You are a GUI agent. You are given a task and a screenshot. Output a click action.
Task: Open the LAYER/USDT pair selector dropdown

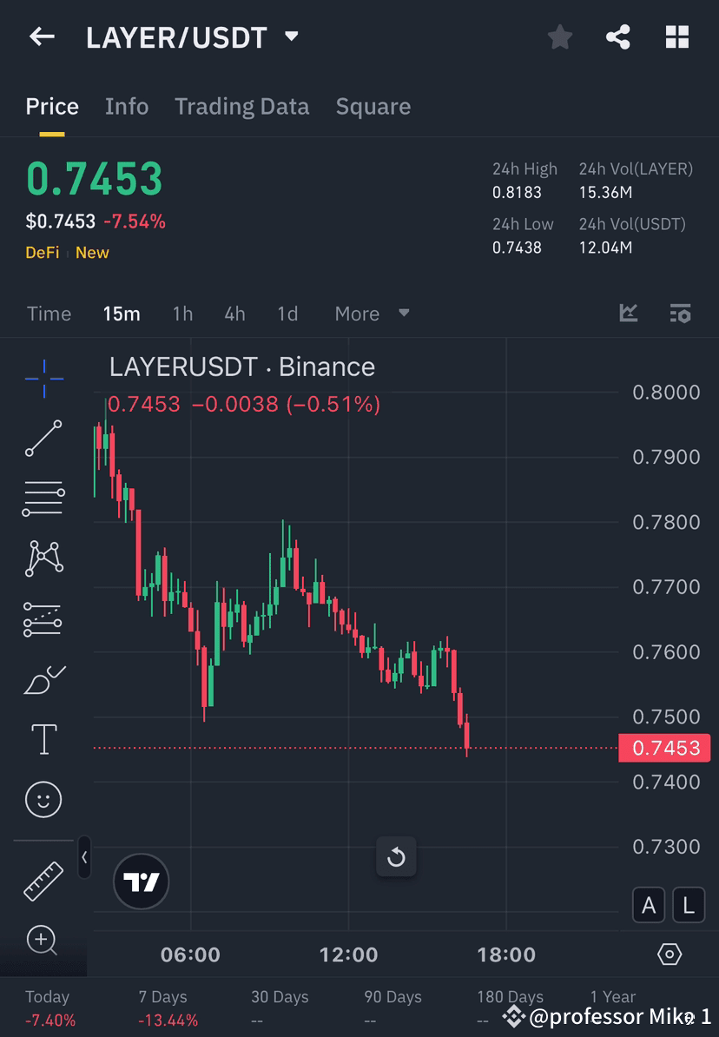click(291, 36)
